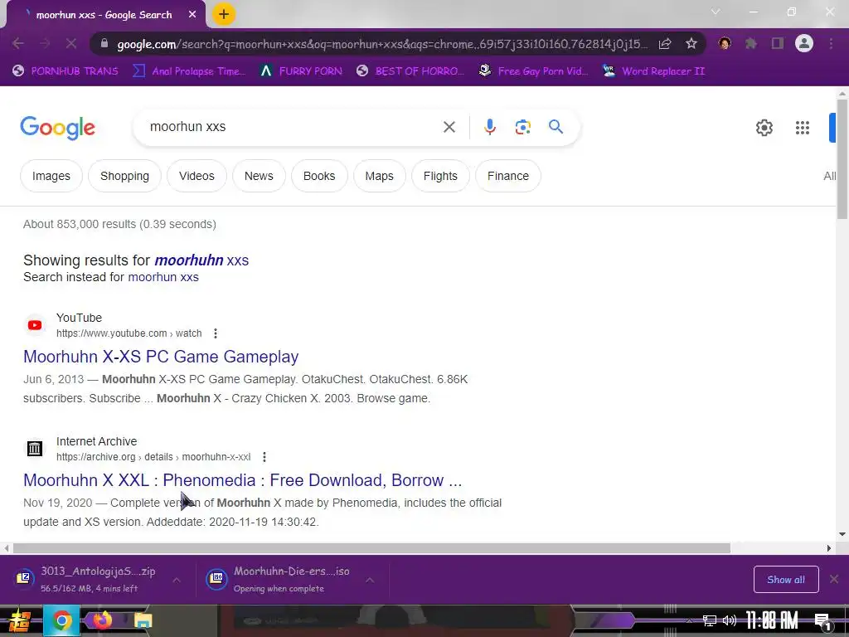Open the Word Replacer II bookmark

click(653, 71)
